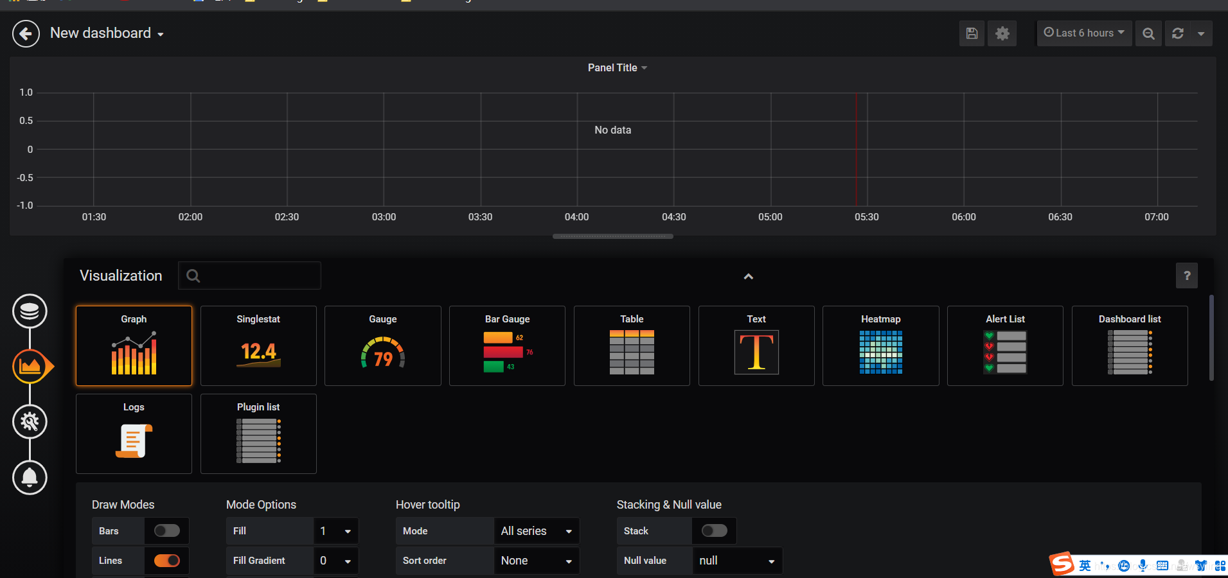Expand the refresh interval dropdown arrow
The image size is (1228, 578).
pyautogui.click(x=1201, y=33)
